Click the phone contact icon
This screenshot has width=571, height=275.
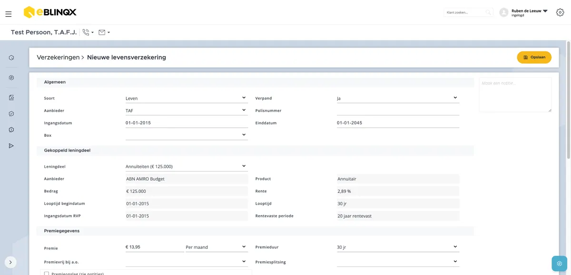86,32
